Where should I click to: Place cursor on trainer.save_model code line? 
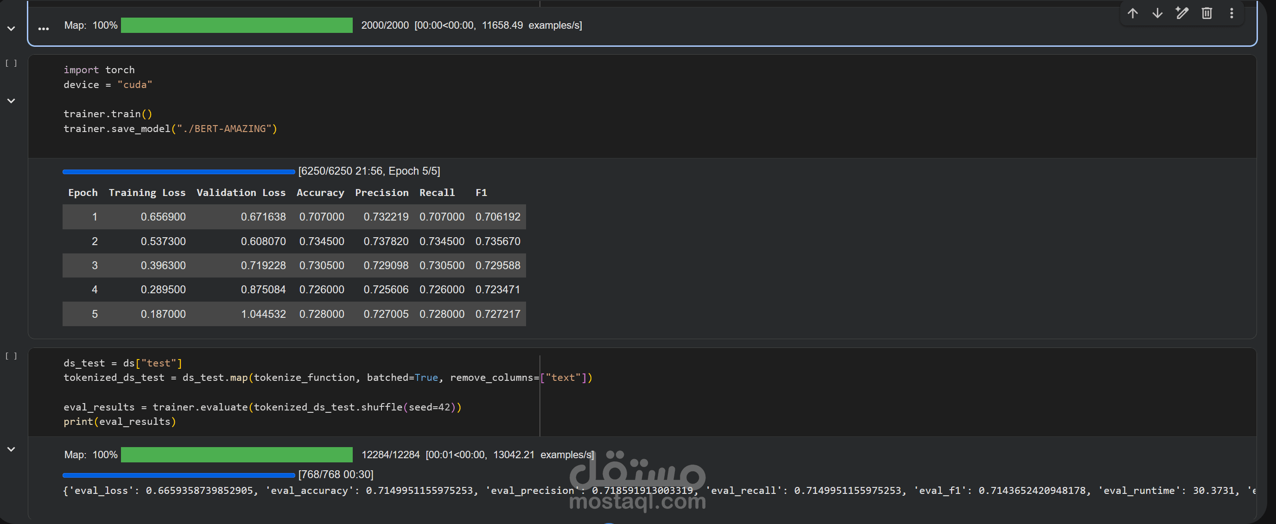pos(170,129)
